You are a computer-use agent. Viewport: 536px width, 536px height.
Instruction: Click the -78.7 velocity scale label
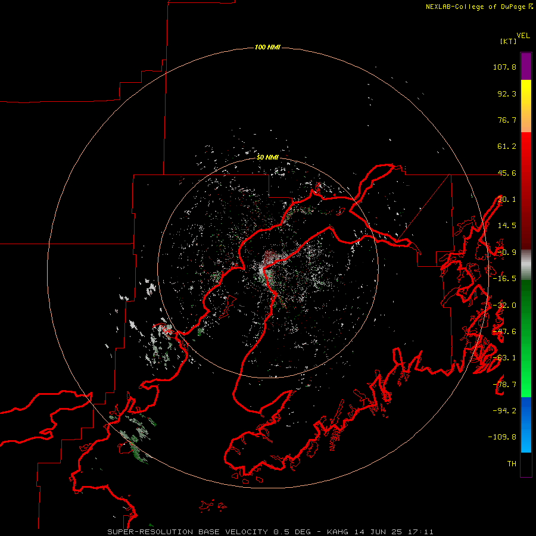tap(504, 385)
